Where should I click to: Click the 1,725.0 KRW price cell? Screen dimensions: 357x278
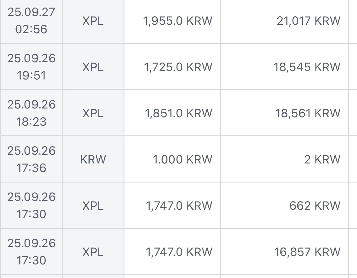pos(178,67)
